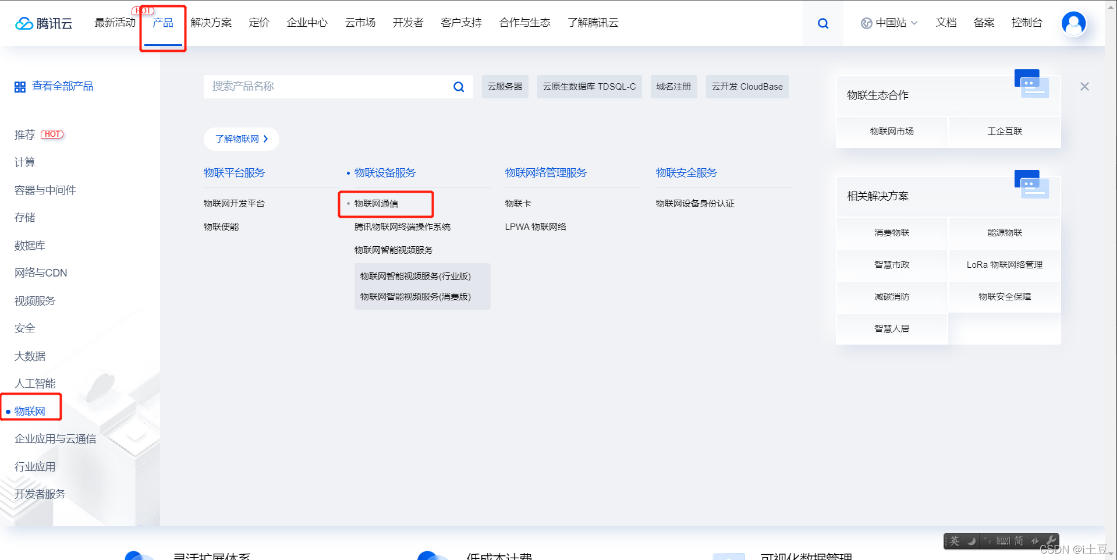Open the 客户支持 menu item
Image resolution: width=1117 pixels, height=560 pixels.
[461, 23]
